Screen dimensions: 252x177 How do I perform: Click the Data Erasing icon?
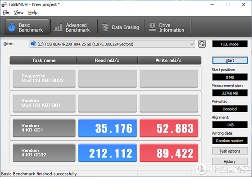105,27
